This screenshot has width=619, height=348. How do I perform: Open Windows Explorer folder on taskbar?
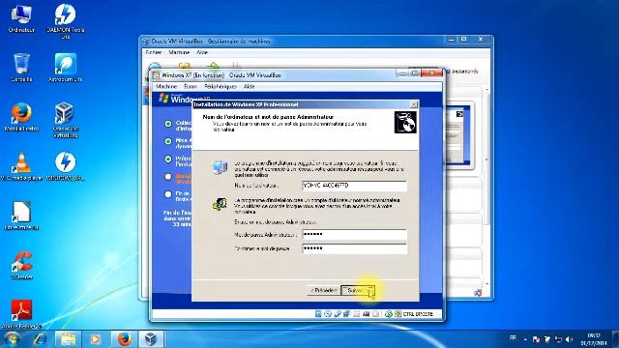68,339
